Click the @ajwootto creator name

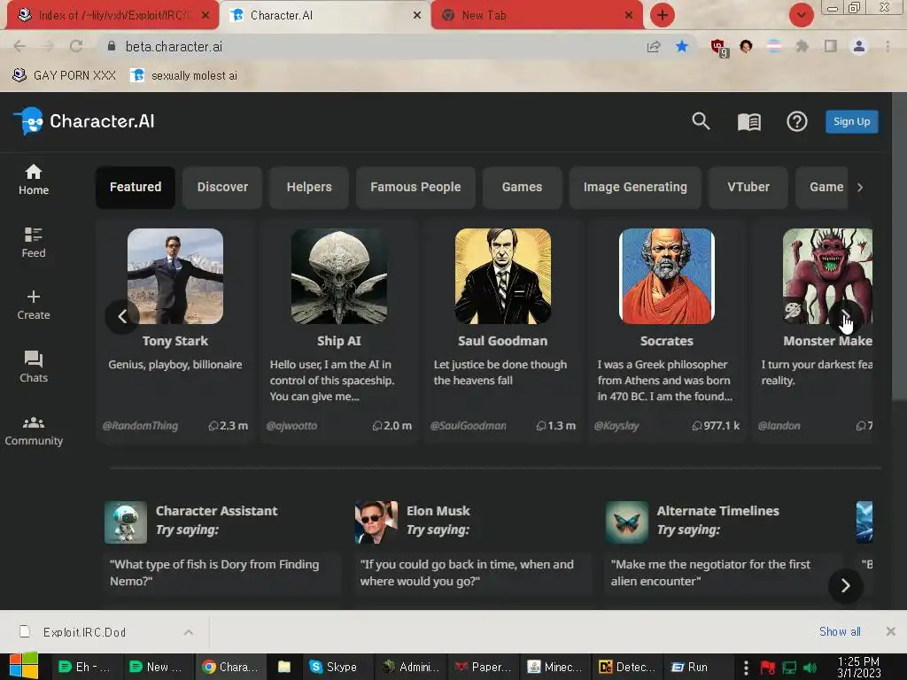(291, 426)
